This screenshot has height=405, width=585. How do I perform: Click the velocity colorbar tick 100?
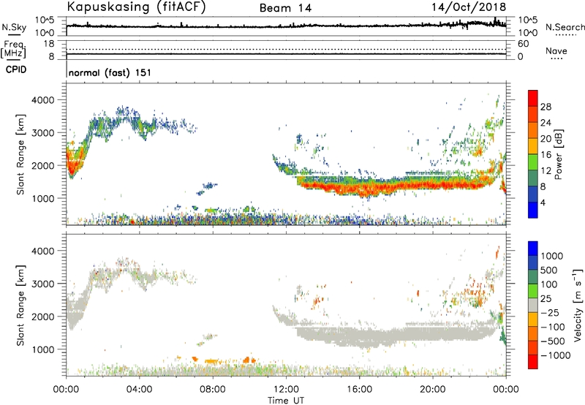tap(549, 284)
